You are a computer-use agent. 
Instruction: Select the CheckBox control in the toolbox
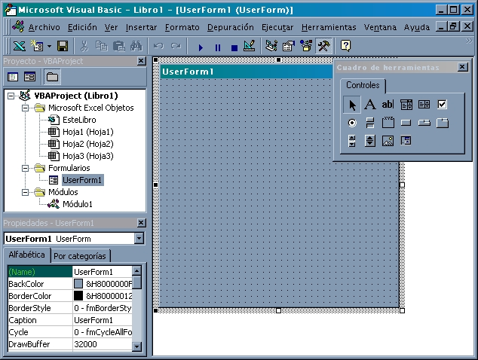pos(443,105)
